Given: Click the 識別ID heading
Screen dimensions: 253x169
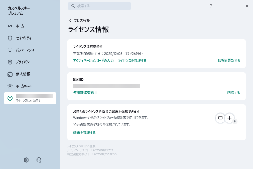Looking at the screenshot, I should (78, 80).
